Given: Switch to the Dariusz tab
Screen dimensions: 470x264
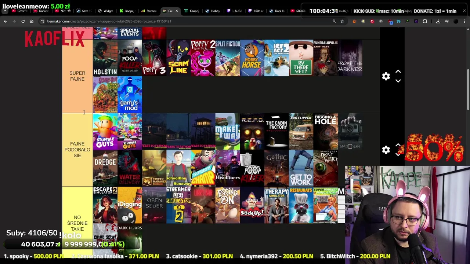Looking at the screenshot, I should [x=42, y=11].
